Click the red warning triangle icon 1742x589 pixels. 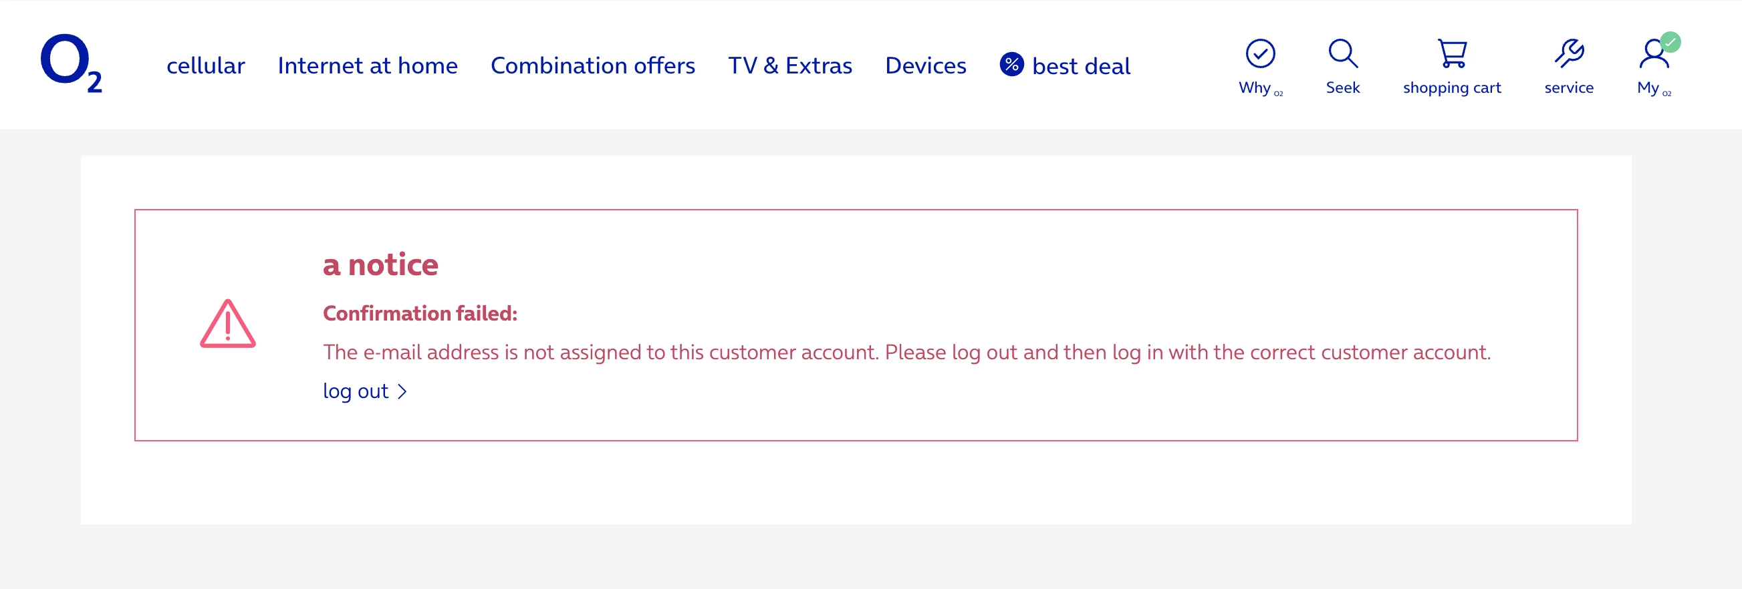[228, 325]
